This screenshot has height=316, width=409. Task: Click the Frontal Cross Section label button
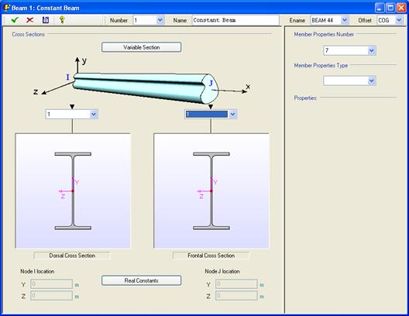(x=211, y=256)
